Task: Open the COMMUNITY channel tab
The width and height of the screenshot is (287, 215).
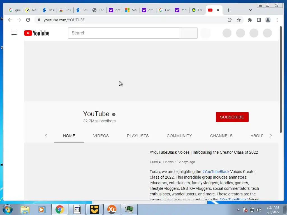Action: (x=179, y=136)
